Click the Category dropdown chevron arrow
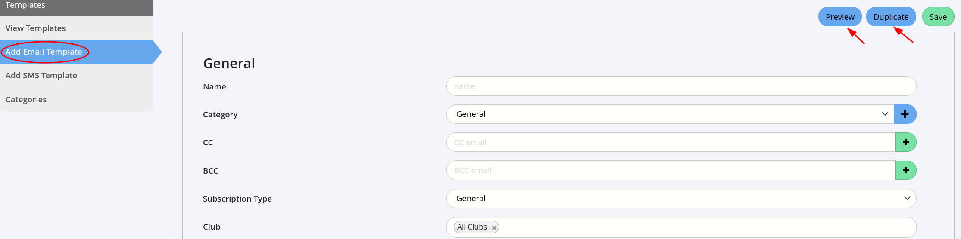 (x=885, y=114)
